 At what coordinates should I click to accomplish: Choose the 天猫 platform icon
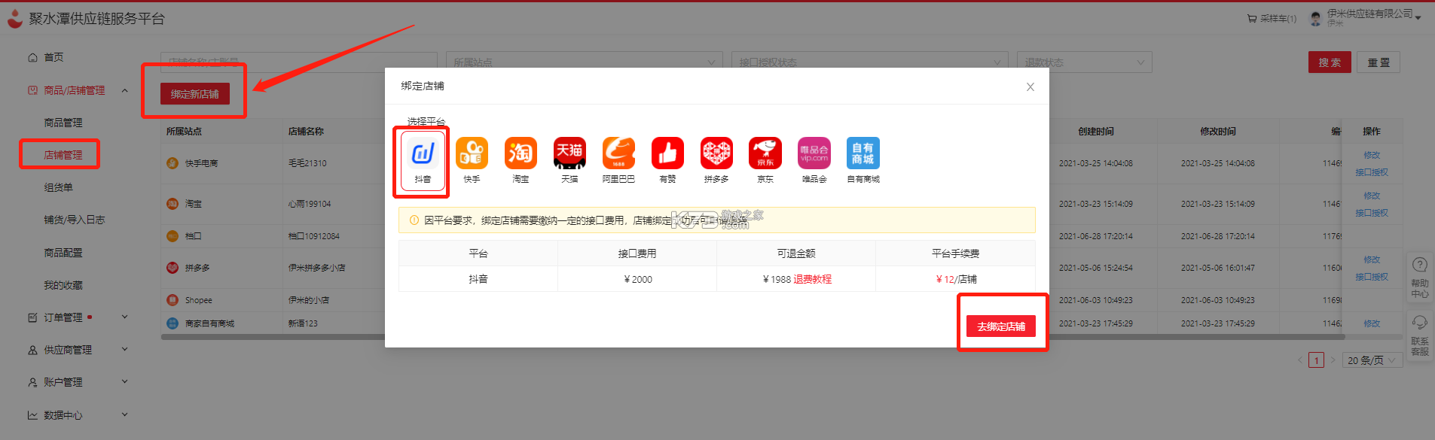click(x=569, y=153)
